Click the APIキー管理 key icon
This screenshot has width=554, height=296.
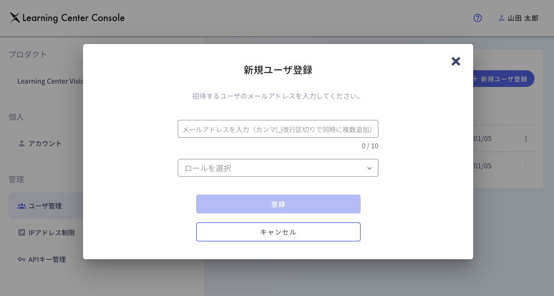(22, 259)
